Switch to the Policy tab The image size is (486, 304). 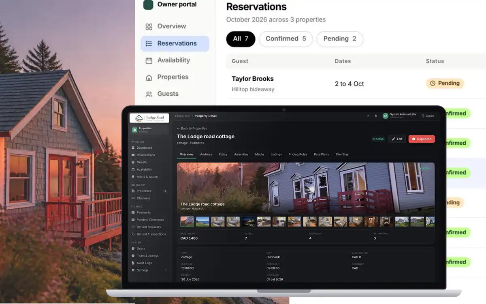(223, 154)
